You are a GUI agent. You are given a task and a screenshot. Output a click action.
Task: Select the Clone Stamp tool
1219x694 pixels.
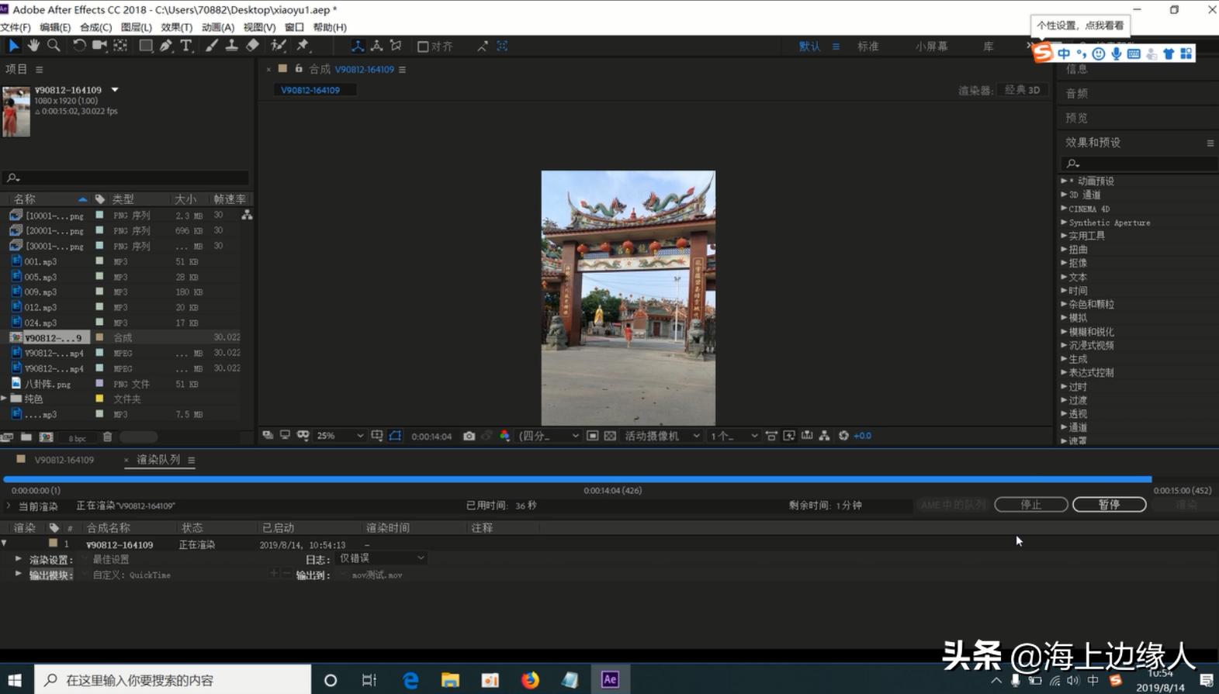pyautogui.click(x=231, y=46)
